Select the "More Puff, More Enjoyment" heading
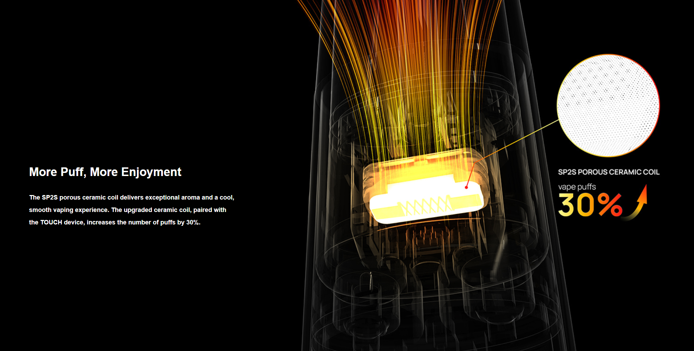 tap(105, 172)
